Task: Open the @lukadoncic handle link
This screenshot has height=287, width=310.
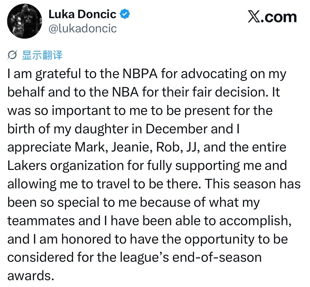Action: coord(83,28)
